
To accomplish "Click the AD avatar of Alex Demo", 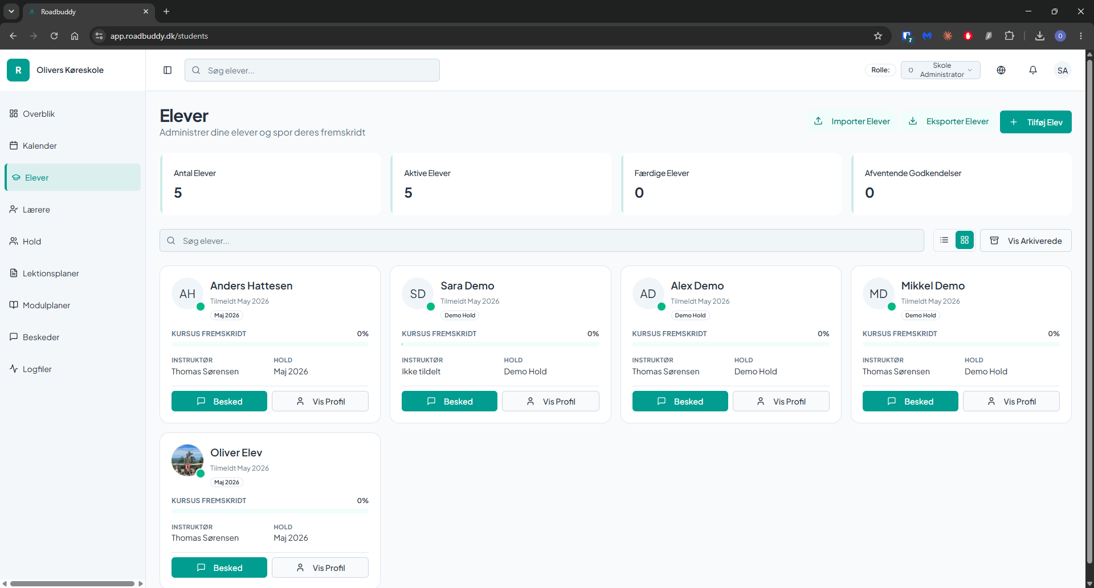I will pyautogui.click(x=648, y=293).
